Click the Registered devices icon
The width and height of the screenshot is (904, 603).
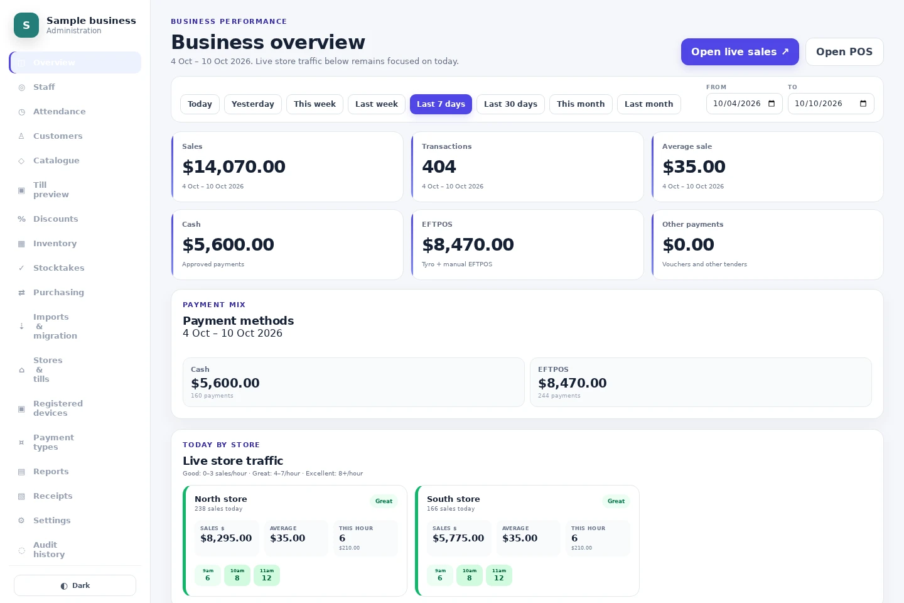[21, 409]
